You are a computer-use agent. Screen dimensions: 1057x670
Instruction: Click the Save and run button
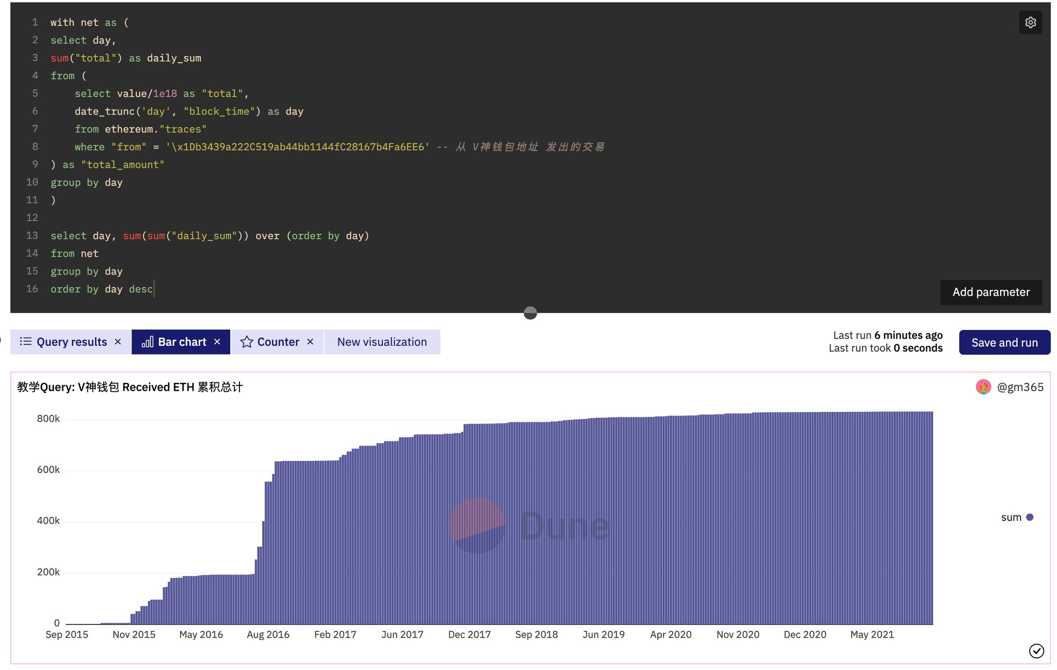click(1004, 341)
